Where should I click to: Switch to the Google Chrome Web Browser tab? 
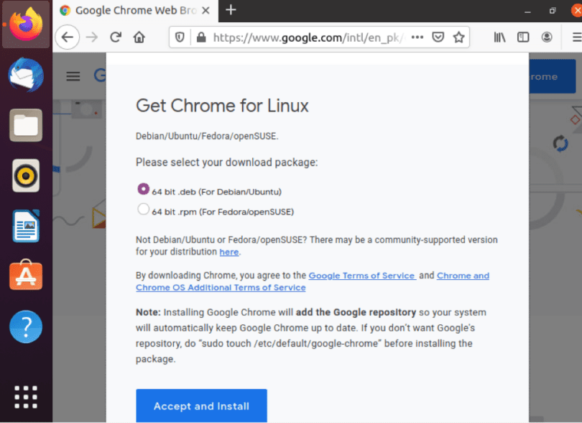[x=129, y=11]
